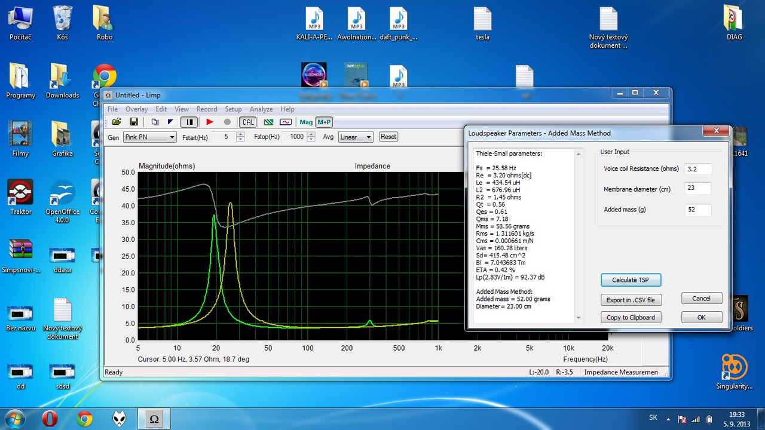The width and height of the screenshot is (765, 430).
Task: Click the red sine wave icon
Action: pos(286,122)
